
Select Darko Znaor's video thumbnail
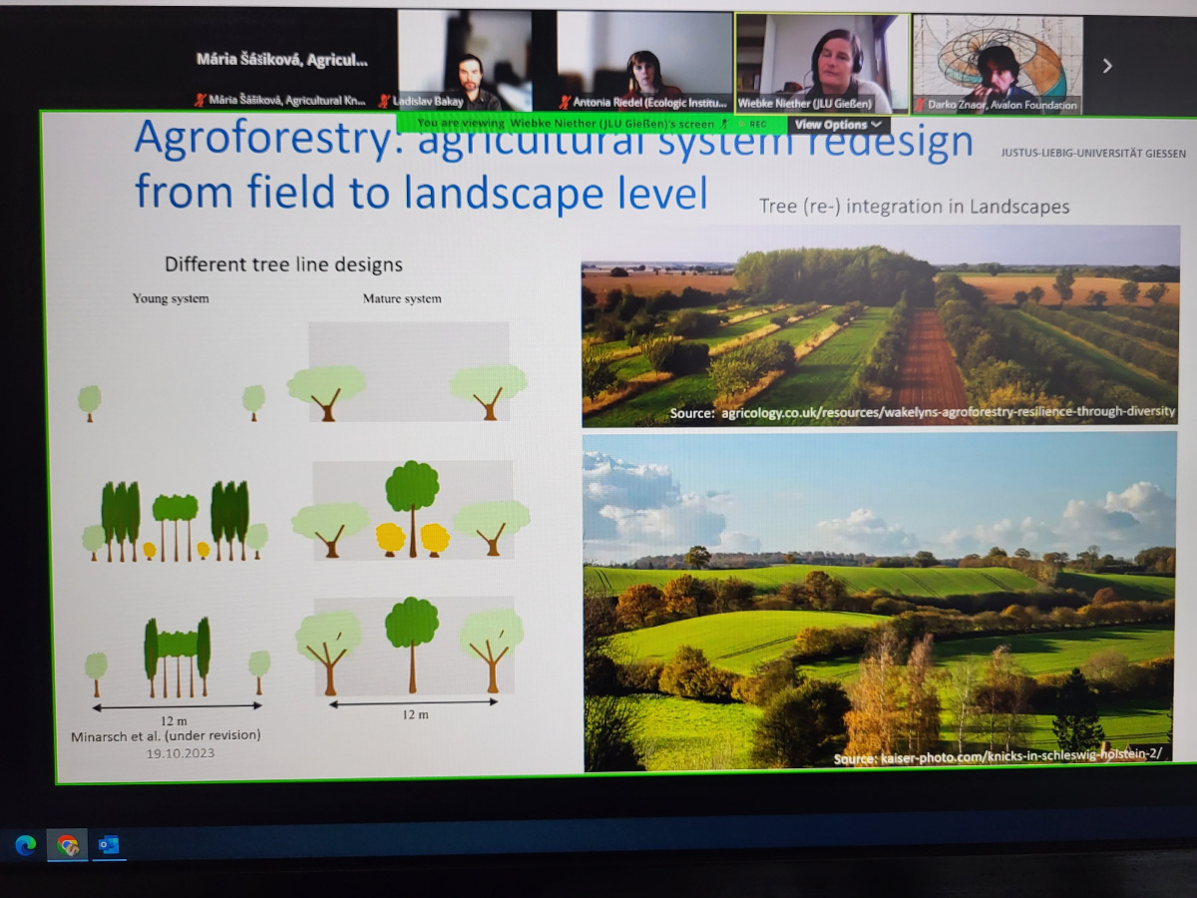997,64
